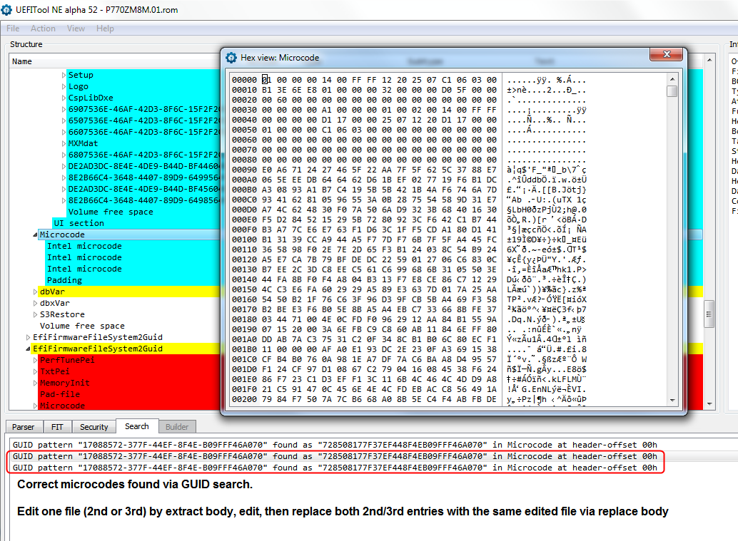Viewport: 738px width, 541px height.
Task: Click hex view scrollbar up arrow
Action: pos(672,79)
